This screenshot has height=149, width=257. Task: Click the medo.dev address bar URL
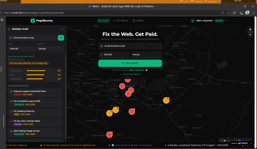click(34, 13)
